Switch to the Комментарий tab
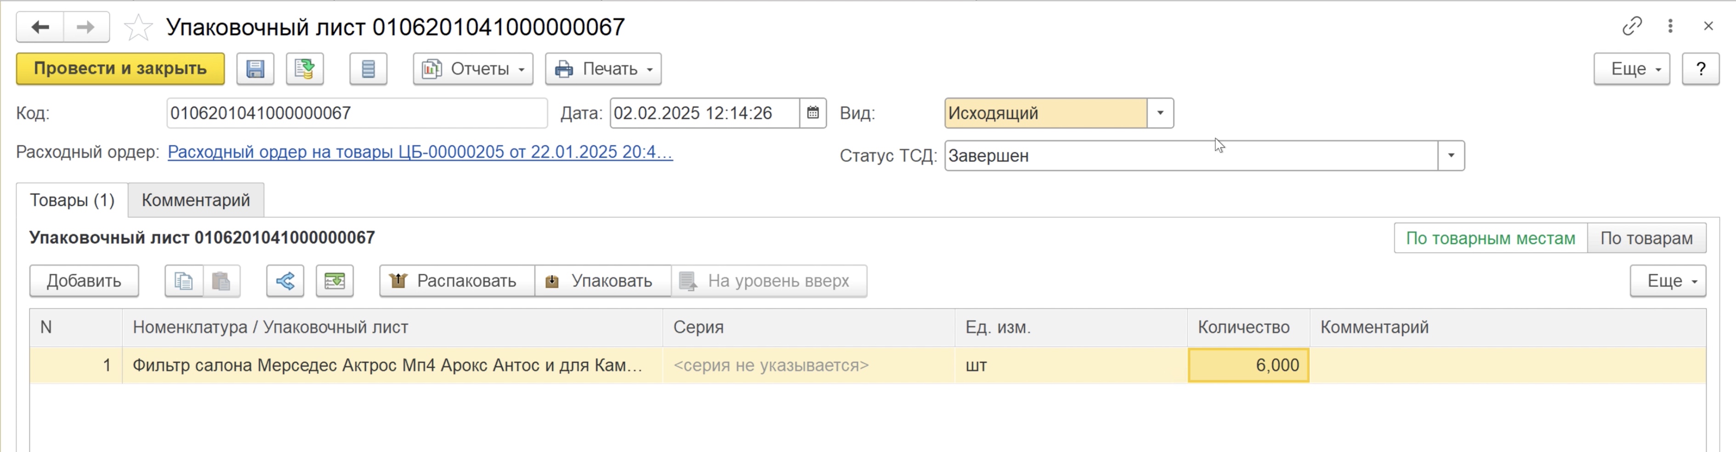The width and height of the screenshot is (1736, 452). click(x=195, y=200)
